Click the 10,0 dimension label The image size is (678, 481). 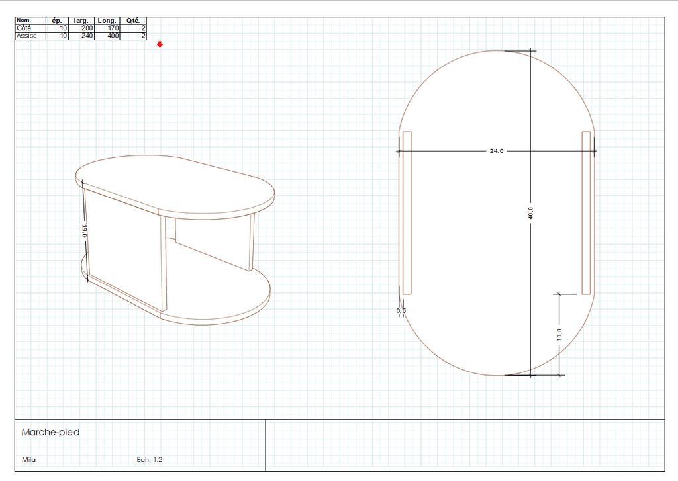(559, 335)
